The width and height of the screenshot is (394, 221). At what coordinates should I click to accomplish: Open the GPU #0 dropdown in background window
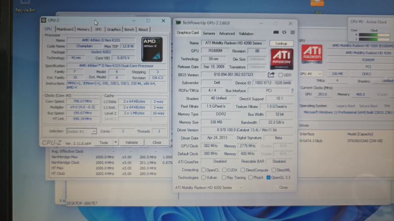311,74
